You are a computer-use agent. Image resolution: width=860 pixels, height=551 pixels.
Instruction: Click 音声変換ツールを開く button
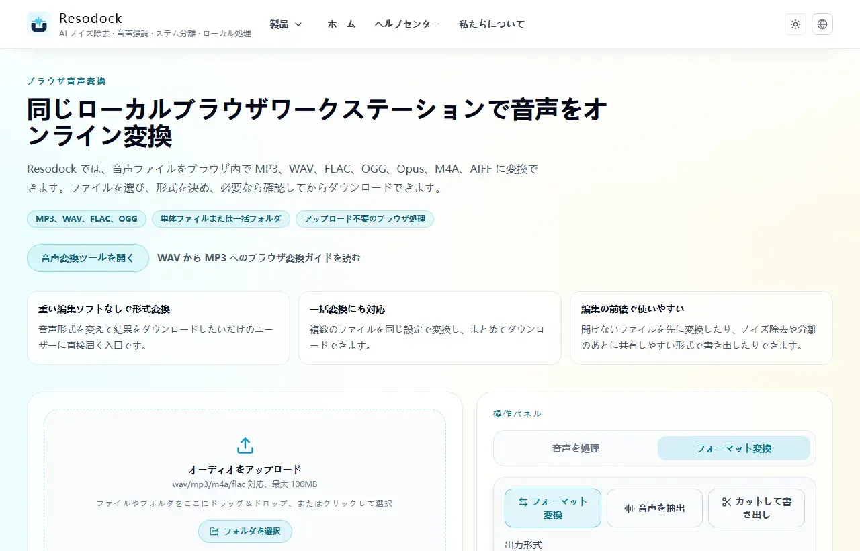(x=88, y=258)
